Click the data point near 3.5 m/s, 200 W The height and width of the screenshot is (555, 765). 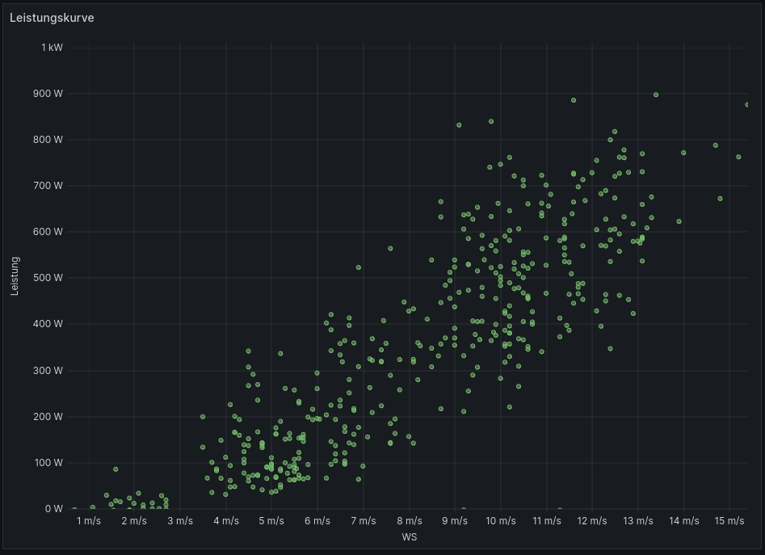point(203,417)
